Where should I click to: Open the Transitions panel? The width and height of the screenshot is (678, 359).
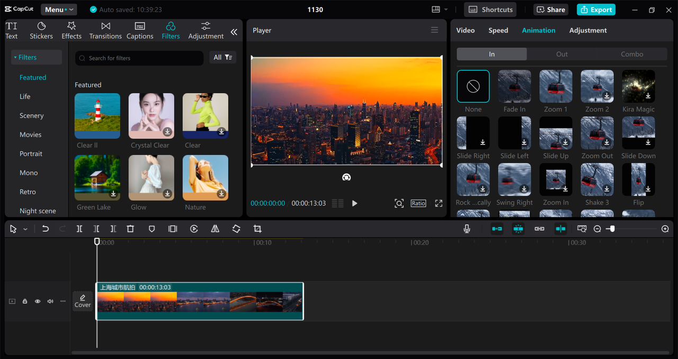(105, 31)
